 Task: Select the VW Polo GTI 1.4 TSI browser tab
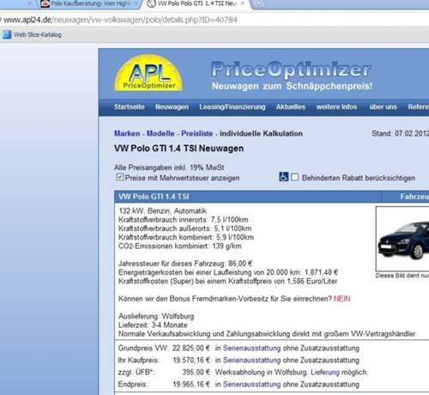(x=196, y=3)
